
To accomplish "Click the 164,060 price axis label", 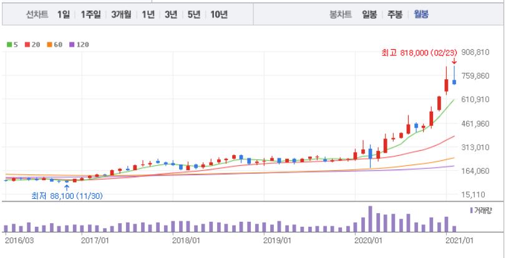I will 477,171.
